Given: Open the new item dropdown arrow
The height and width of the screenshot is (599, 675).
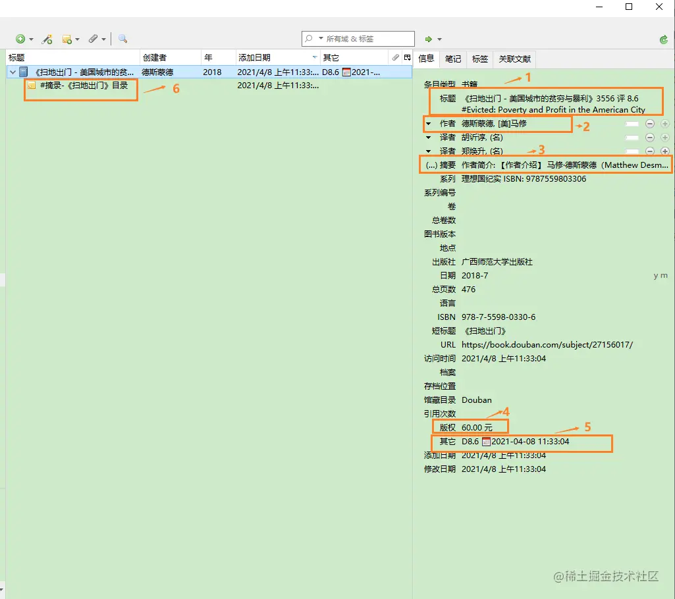Looking at the screenshot, I should coord(32,38).
